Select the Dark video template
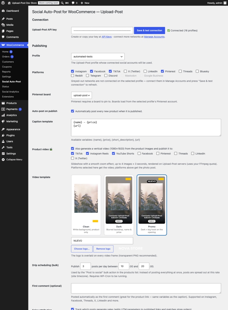228x310 pixels. point(119,205)
